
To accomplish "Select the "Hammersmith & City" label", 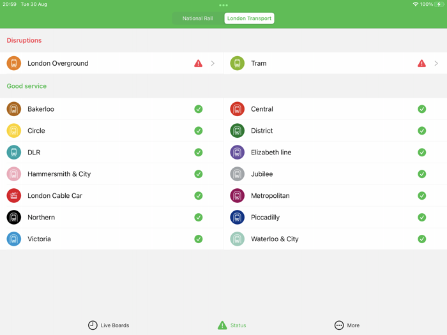I will point(59,174).
